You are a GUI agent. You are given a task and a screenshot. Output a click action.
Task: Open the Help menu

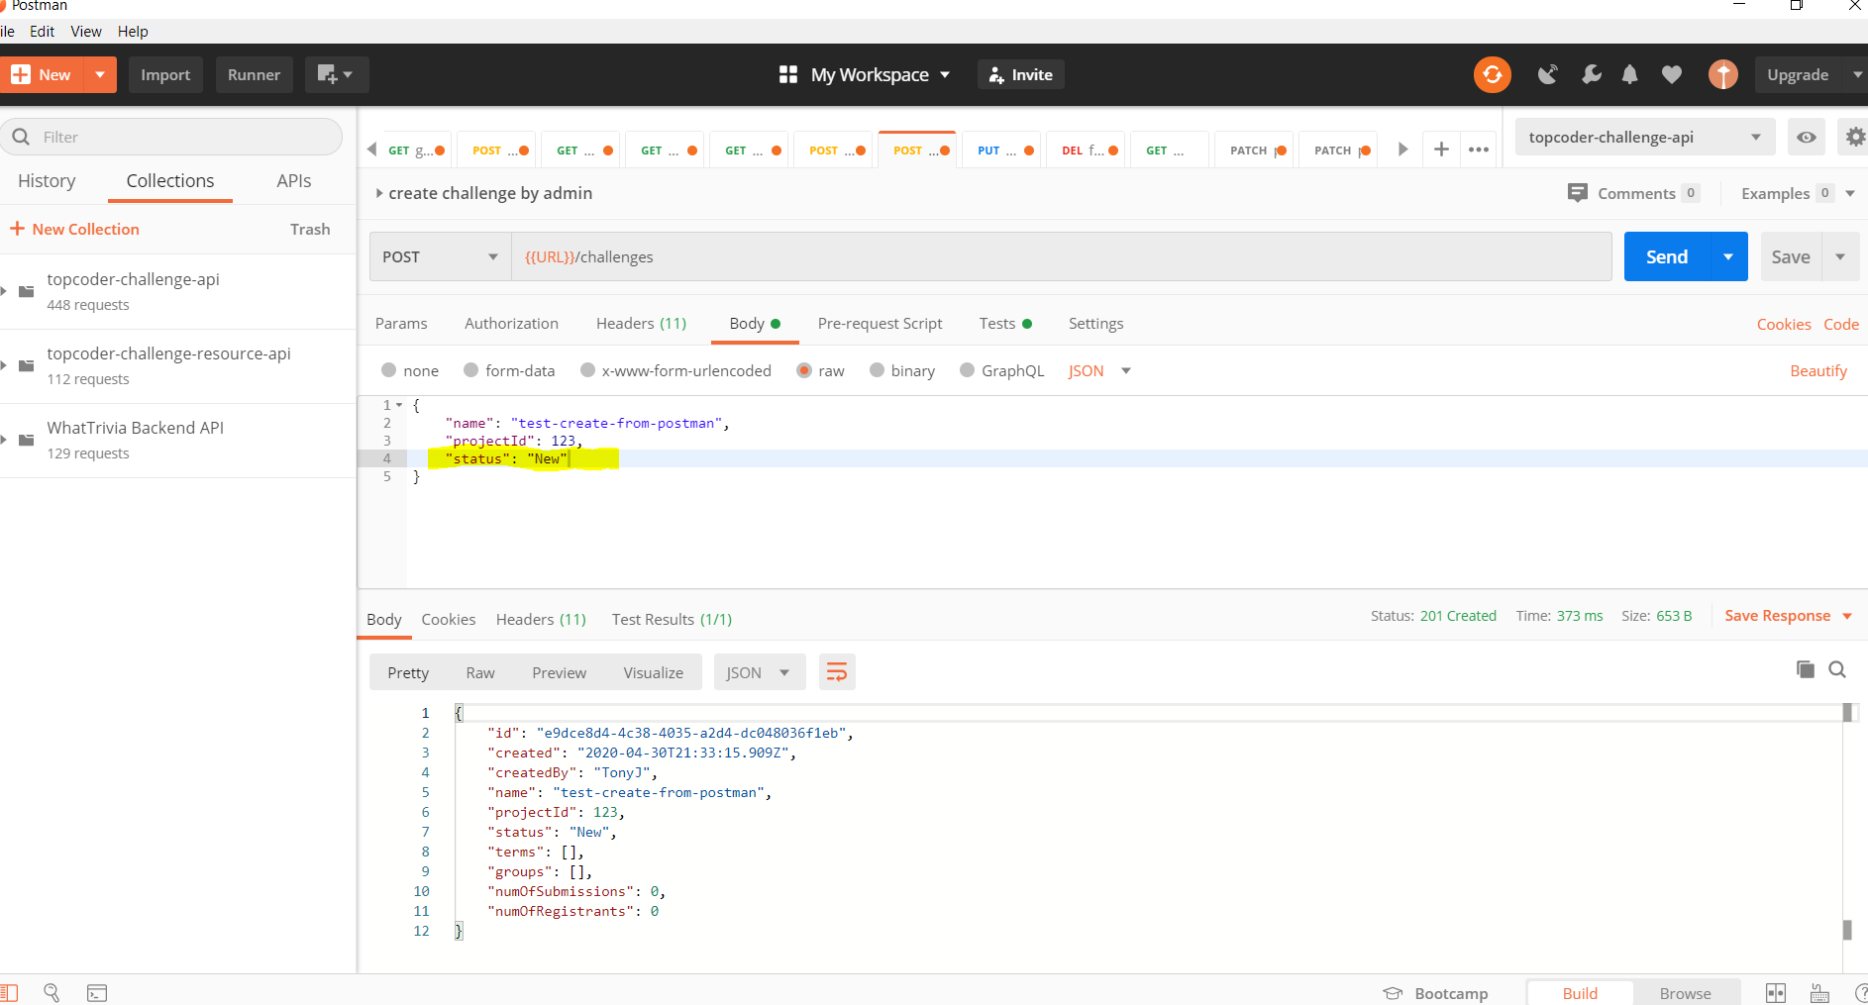(x=133, y=31)
